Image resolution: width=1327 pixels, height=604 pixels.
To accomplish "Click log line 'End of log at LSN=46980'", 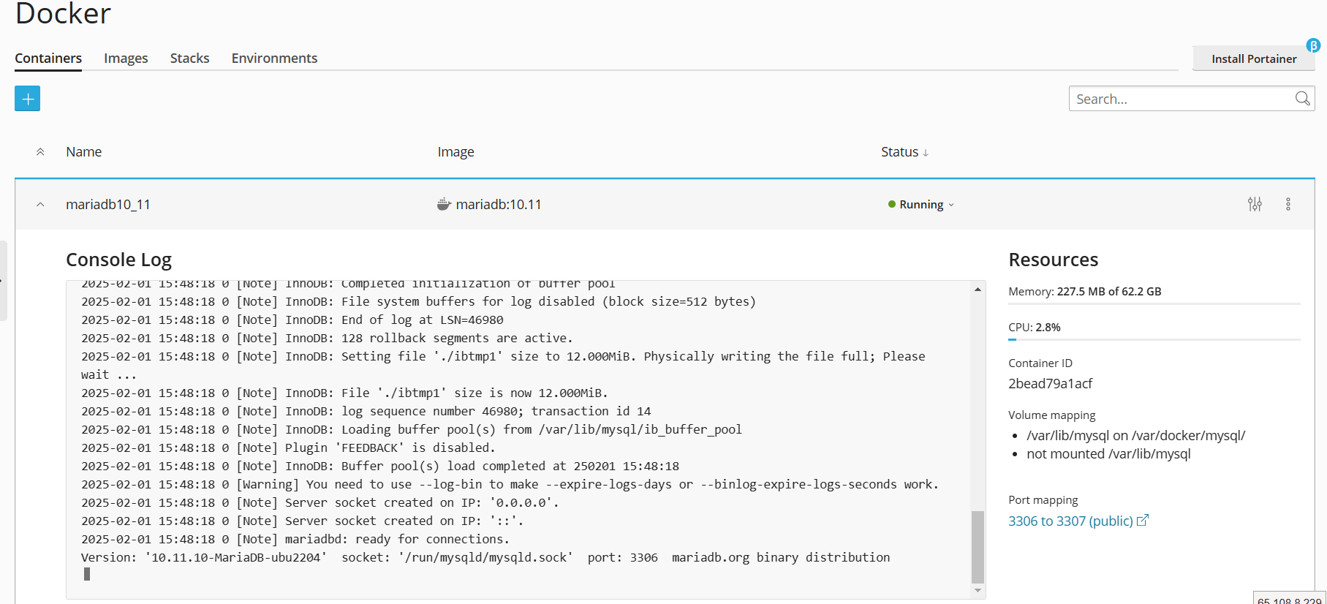I will [x=292, y=320].
